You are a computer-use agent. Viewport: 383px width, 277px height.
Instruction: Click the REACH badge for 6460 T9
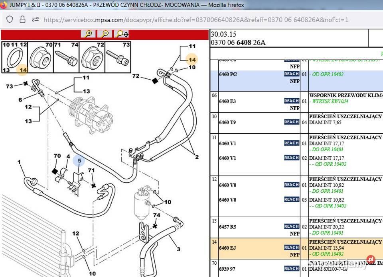click(x=292, y=122)
